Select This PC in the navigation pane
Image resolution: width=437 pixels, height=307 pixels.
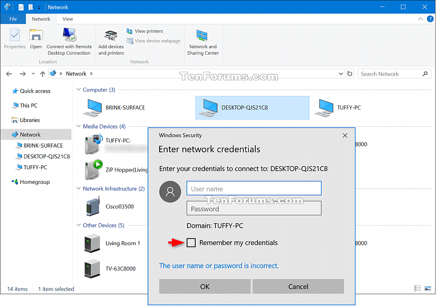coord(24,105)
